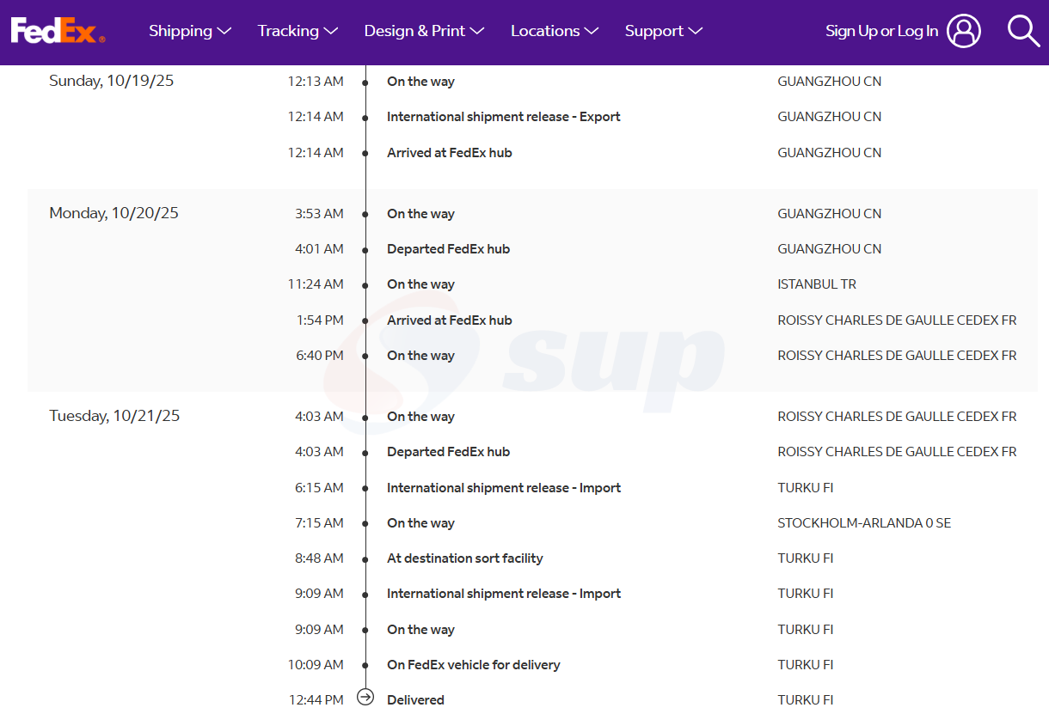The width and height of the screenshot is (1049, 726).
Task: Click the 12:13 AM timeline dot
Action: [x=365, y=82]
